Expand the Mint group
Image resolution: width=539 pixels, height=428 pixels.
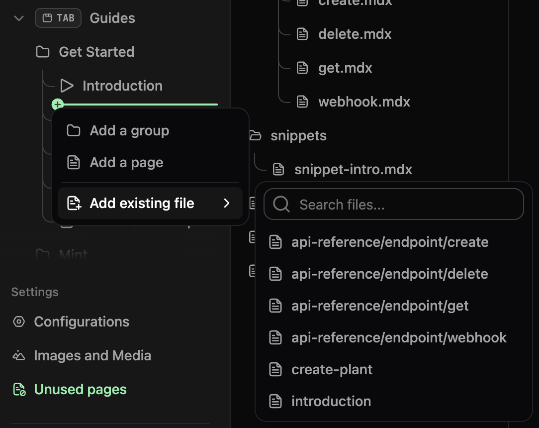72,254
